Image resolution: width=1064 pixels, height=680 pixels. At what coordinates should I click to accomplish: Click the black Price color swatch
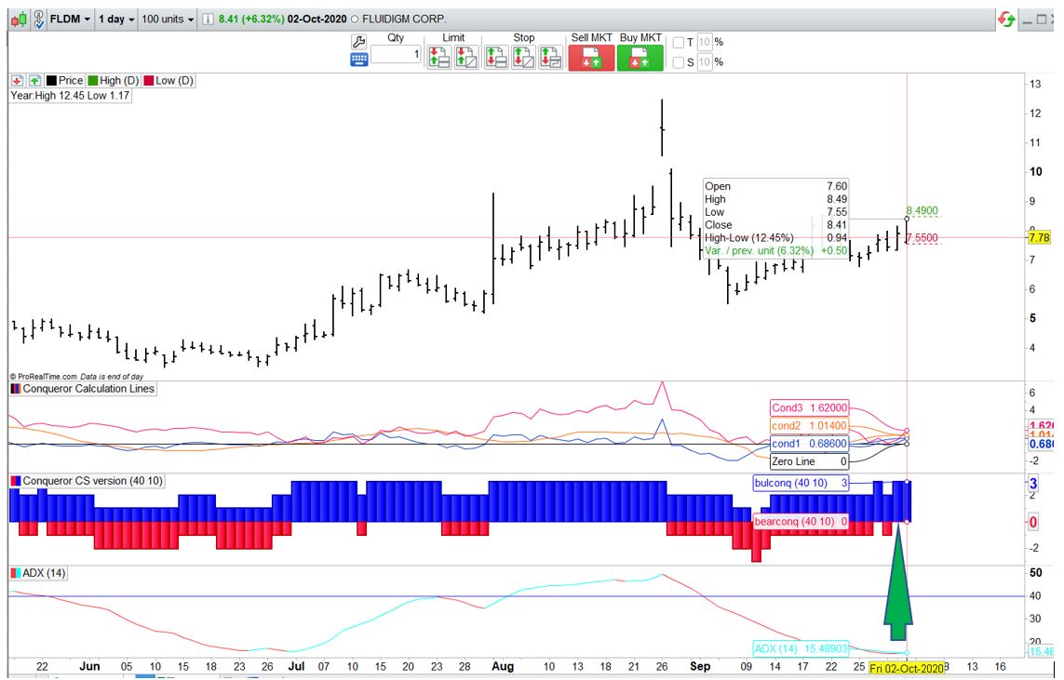(51, 81)
